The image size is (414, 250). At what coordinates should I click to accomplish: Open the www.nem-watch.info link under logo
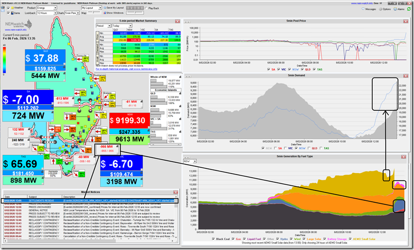pos(15,30)
